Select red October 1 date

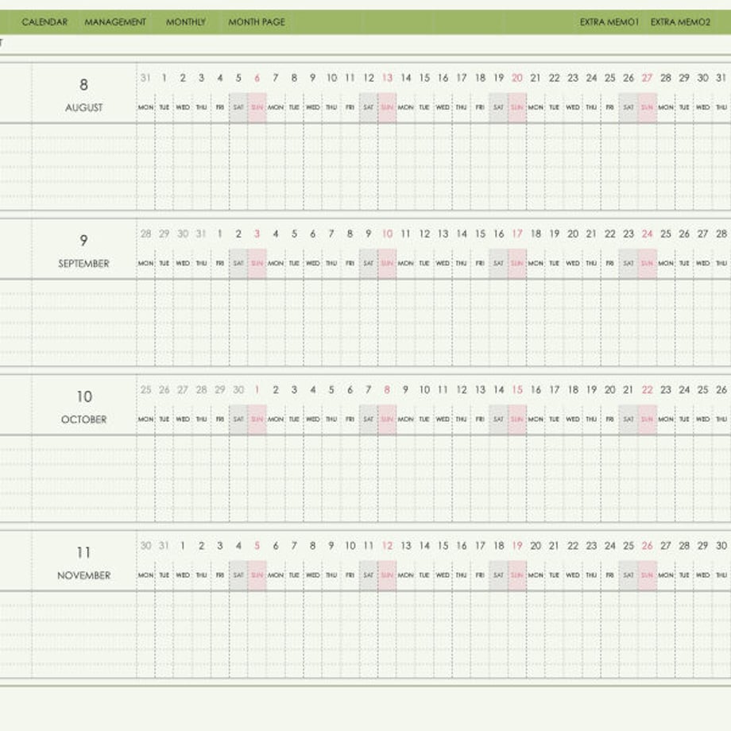pos(257,390)
